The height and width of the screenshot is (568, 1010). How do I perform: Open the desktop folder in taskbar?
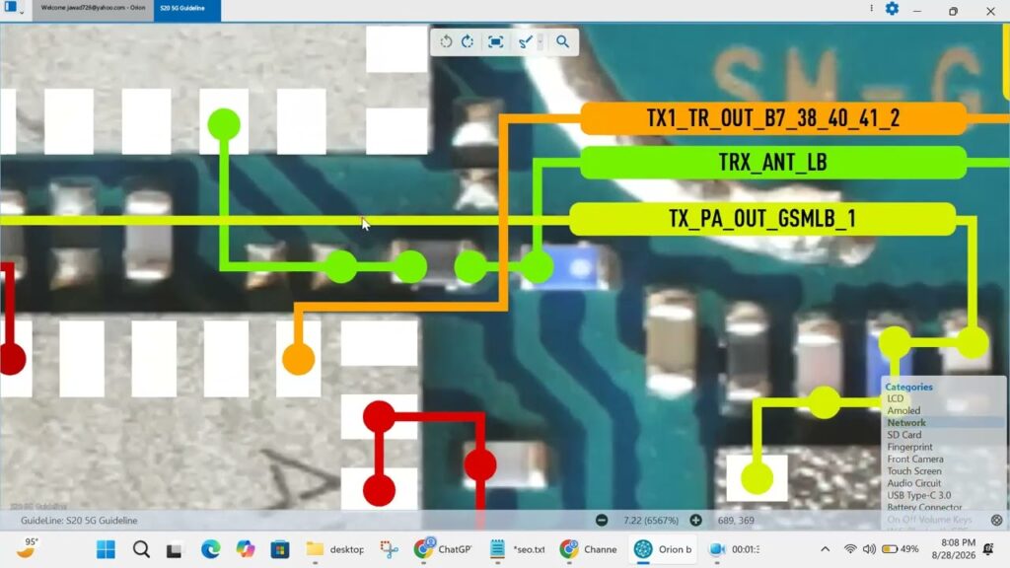(334, 549)
